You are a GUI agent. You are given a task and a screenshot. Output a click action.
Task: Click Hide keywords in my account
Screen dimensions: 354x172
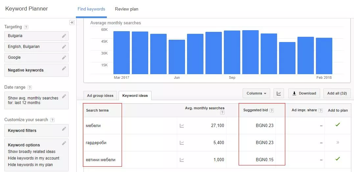click(34, 158)
